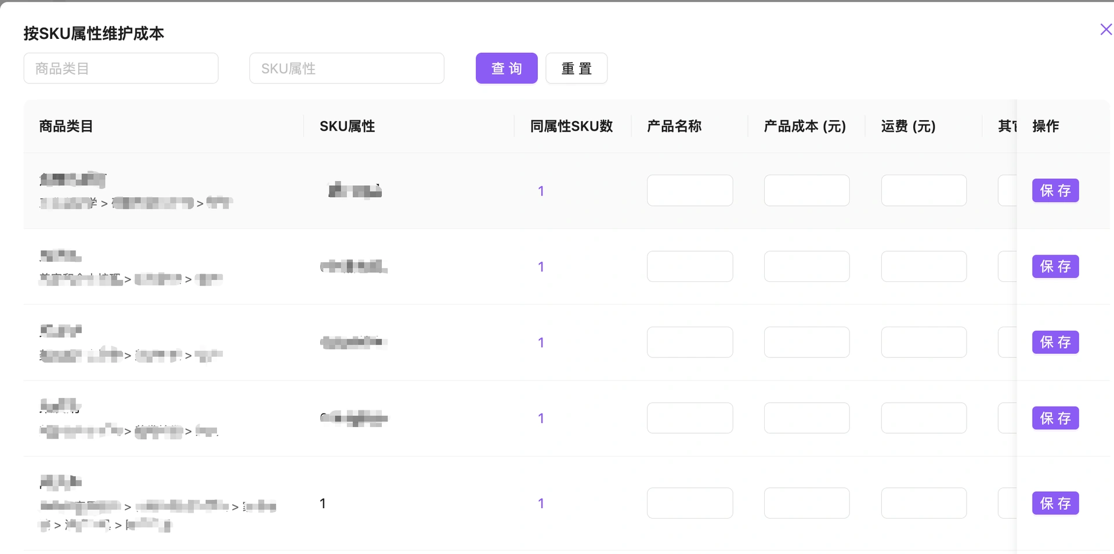This screenshot has width=1114, height=554.
Task: Click the 重置 button
Action: tap(576, 68)
